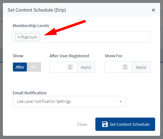Viewport: 163px width, 139px height.
Task: Click the Set Content Schedule button
Action: (125, 124)
